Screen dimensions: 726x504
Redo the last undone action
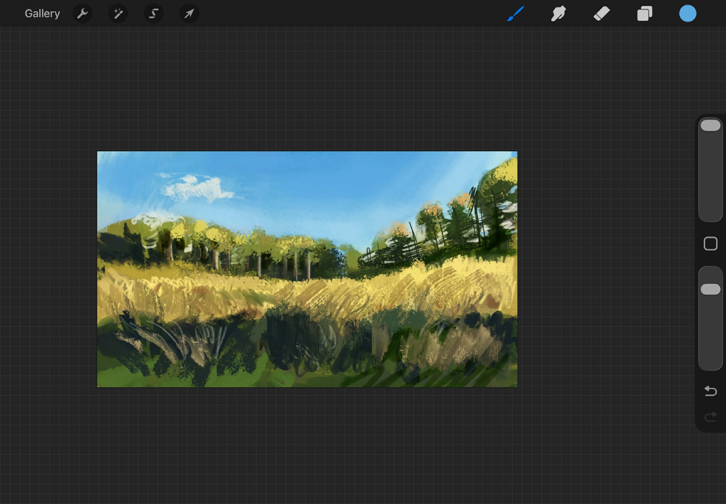pos(710,417)
